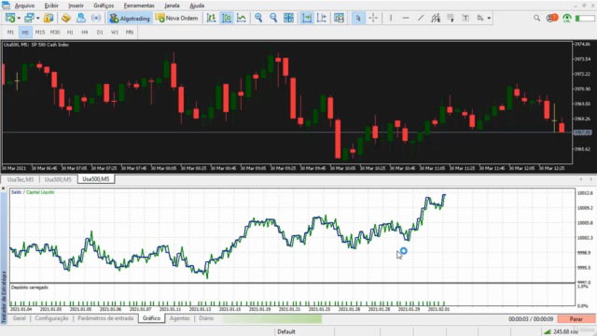Image resolution: width=597 pixels, height=336 pixels.
Task: Toggle the Algotrading button
Action: (x=130, y=18)
